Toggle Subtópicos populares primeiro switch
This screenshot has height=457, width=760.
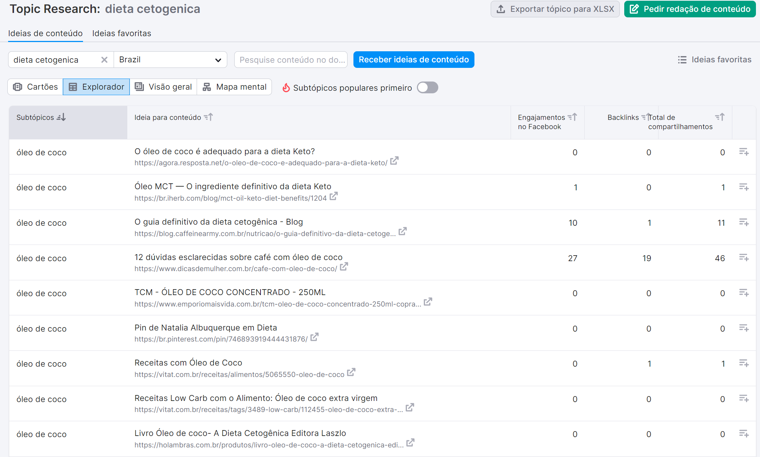427,88
